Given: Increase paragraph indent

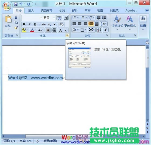Looking at the screenshot, I should [x=104, y=18].
